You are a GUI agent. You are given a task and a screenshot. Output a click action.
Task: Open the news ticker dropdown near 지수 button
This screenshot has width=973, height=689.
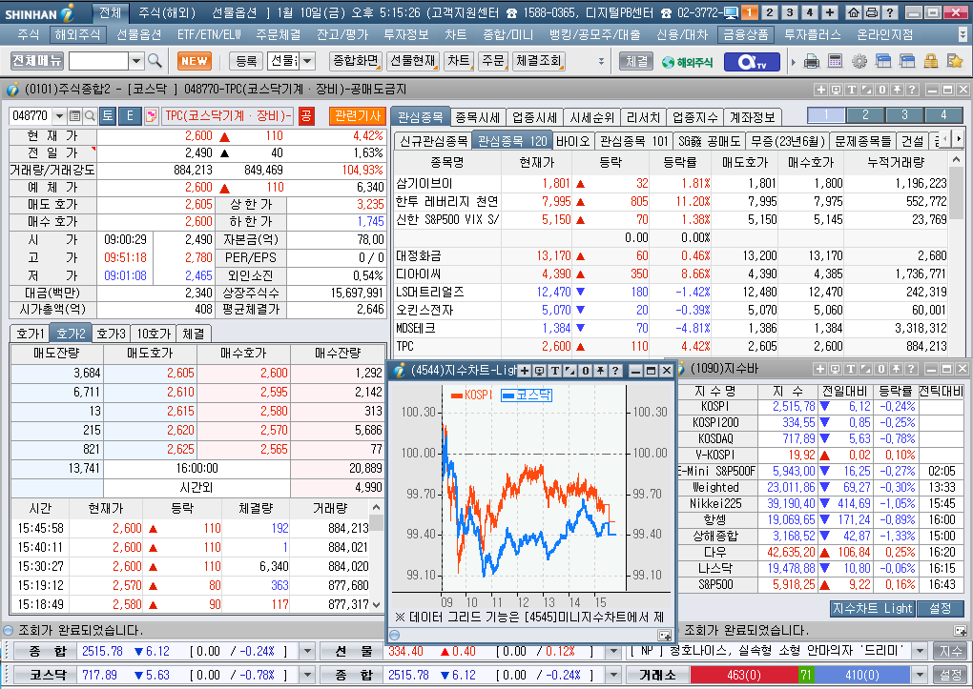[921, 651]
